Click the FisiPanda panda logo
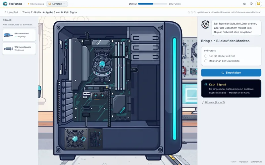 coord(5,4)
